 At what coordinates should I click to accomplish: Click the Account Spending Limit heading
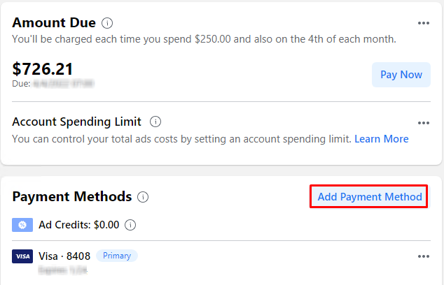tap(76, 122)
